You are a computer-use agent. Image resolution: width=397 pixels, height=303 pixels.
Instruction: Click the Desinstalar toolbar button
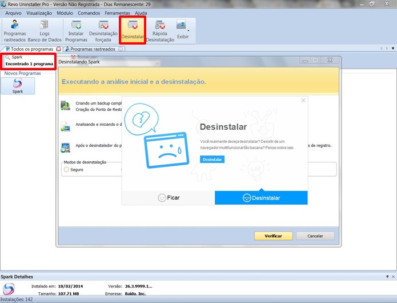(133, 30)
